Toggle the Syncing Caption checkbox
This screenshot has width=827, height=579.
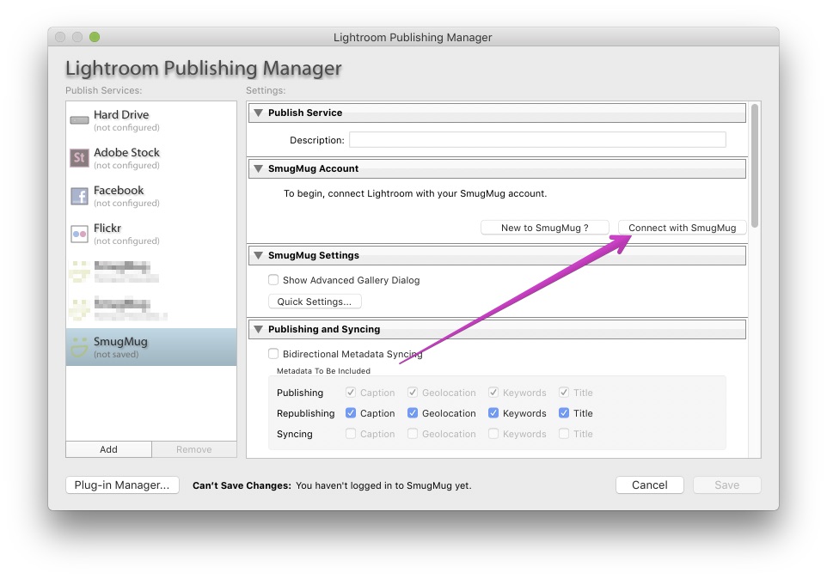[x=351, y=434]
